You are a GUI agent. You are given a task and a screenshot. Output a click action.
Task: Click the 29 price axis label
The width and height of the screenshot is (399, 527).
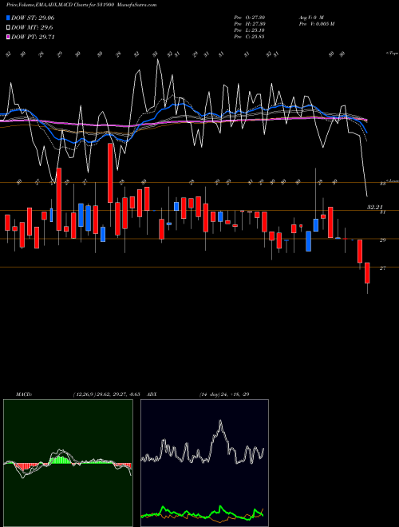pos(382,240)
